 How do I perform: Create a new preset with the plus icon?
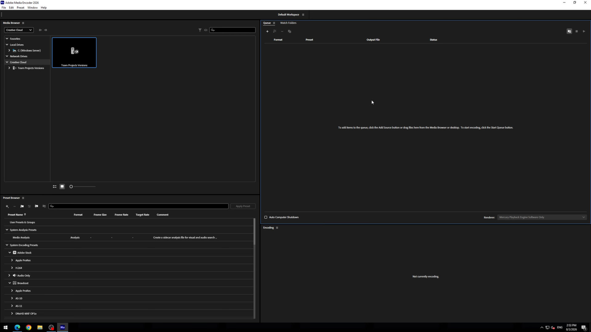[x=7, y=206]
